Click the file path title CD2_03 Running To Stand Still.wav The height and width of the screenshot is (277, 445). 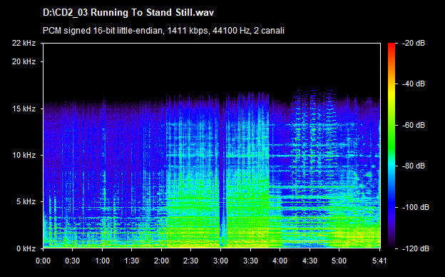point(128,13)
